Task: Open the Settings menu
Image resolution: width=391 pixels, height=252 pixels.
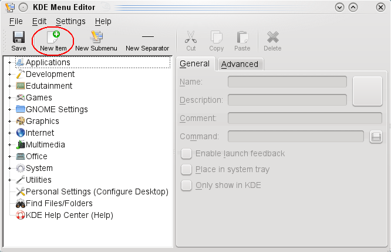Action: (x=70, y=22)
